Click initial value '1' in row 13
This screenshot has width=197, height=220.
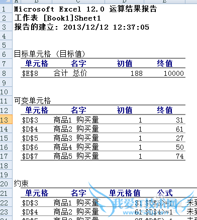click(x=140, y=120)
